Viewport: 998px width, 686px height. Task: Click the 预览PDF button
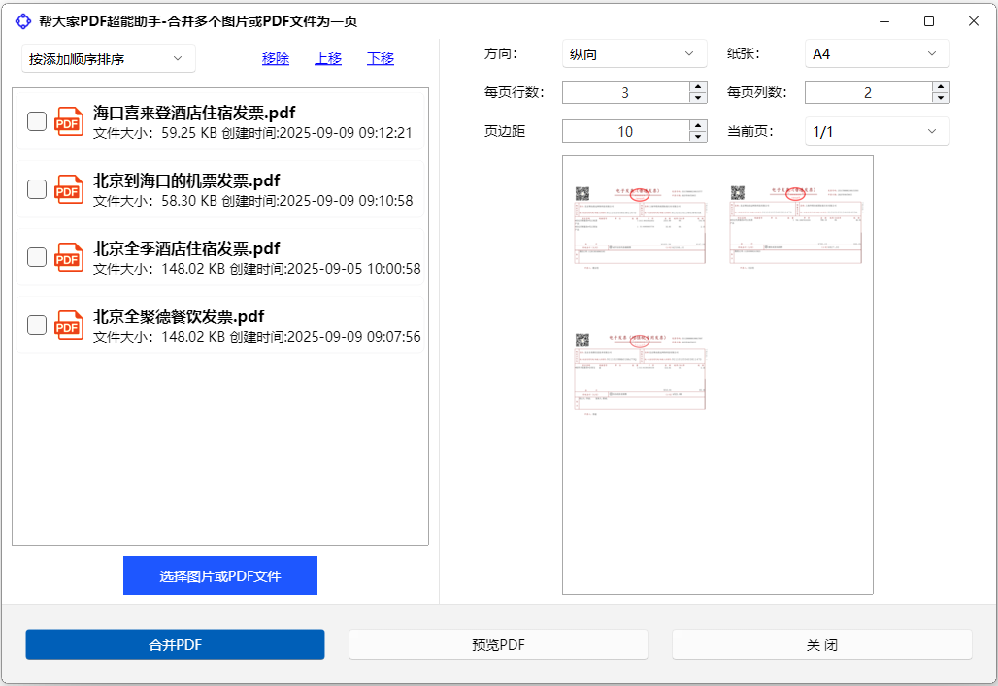click(498, 645)
